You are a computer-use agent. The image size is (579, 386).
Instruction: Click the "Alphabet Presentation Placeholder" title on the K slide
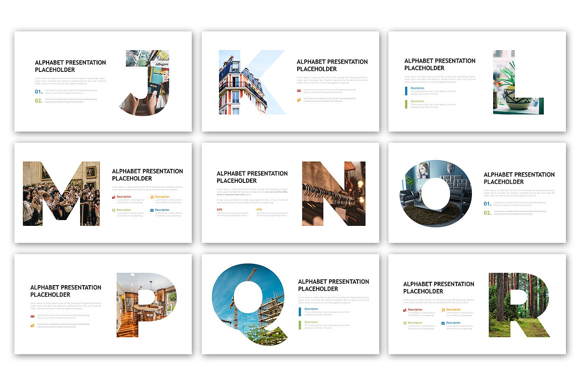[332, 65]
